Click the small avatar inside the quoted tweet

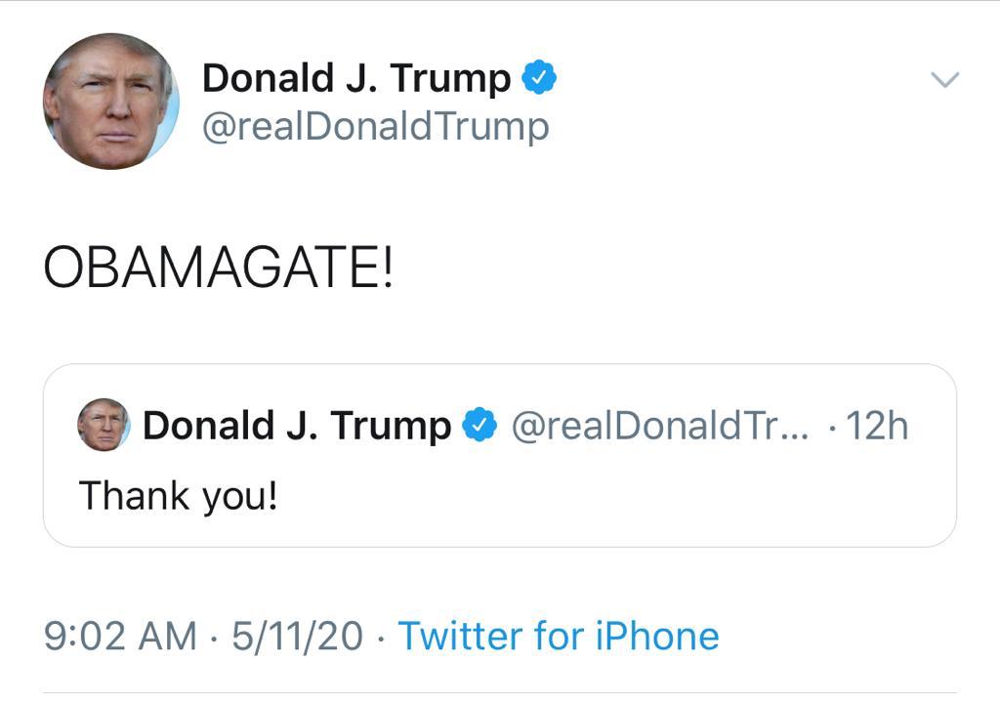(104, 425)
